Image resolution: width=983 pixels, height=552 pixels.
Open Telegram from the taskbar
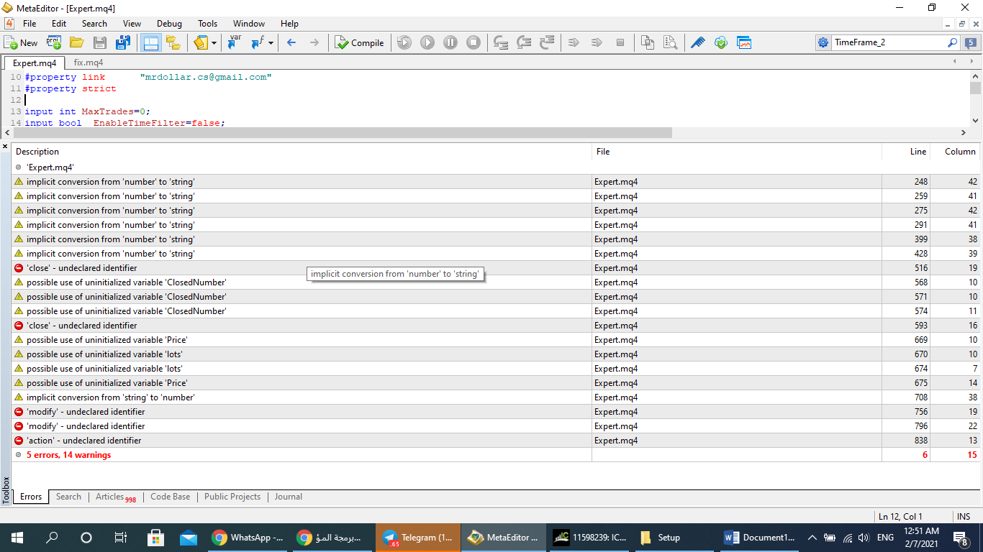(x=418, y=538)
